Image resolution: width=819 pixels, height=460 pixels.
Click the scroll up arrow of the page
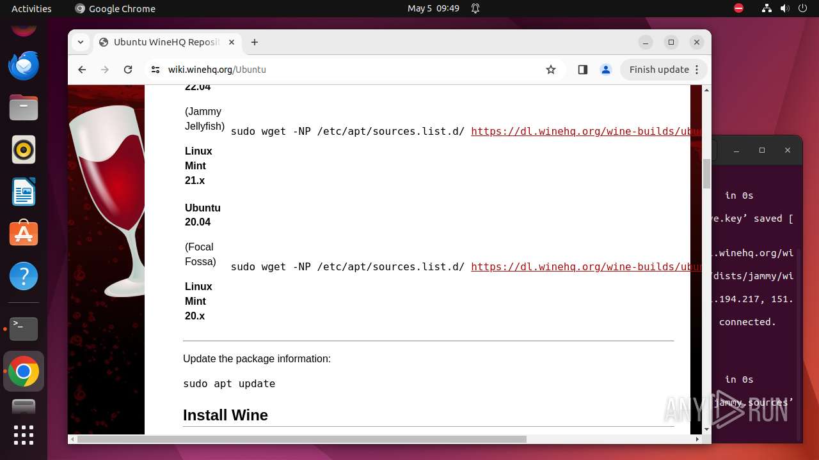click(x=706, y=90)
